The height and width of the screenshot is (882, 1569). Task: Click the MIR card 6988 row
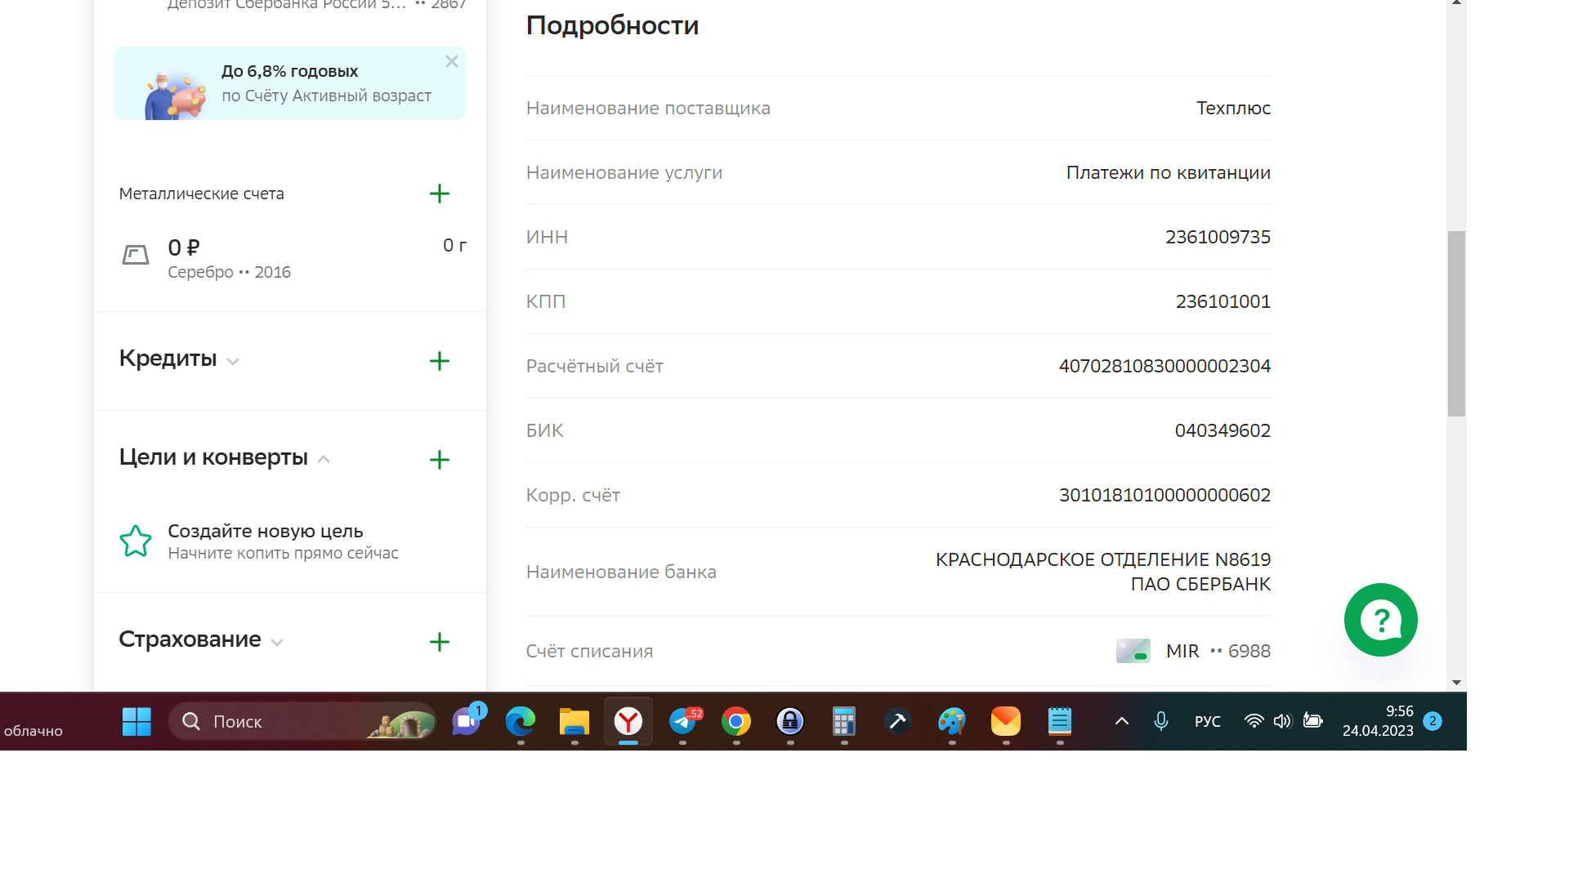[x=1193, y=652]
